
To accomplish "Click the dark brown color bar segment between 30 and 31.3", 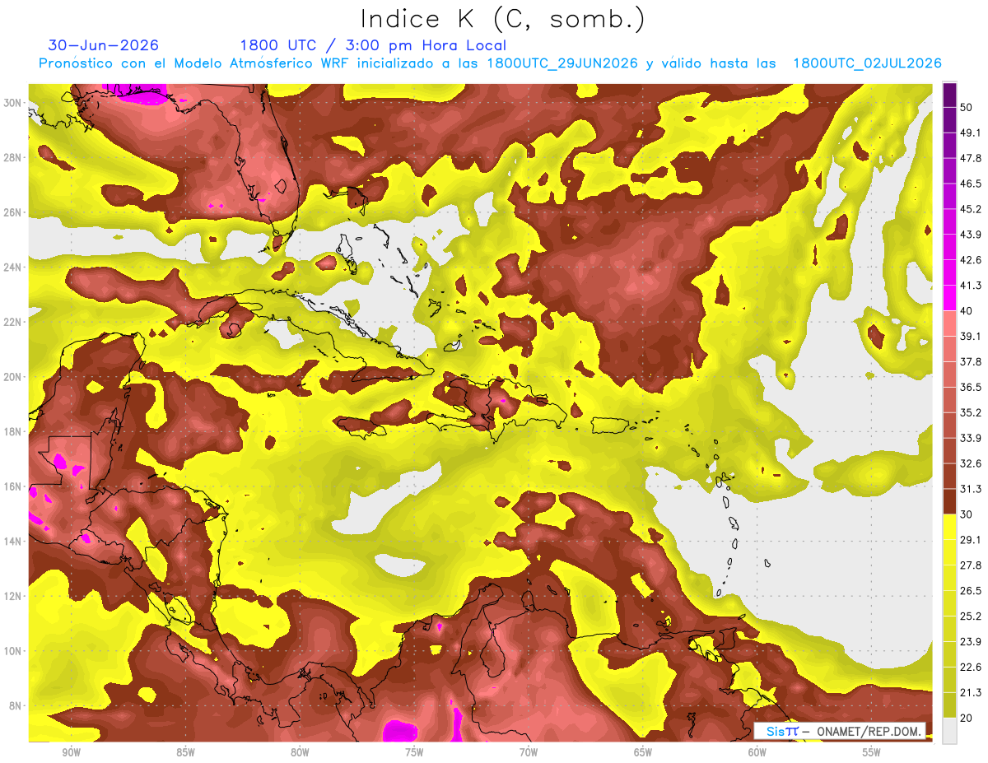I will coord(950,501).
